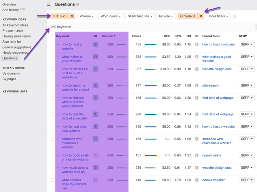Click plus icon beside 'what makes a good website'
Viewport: 257px width, 192px height.
click(58, 57)
